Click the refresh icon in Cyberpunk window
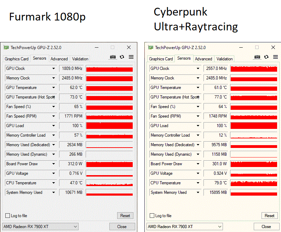The height and width of the screenshot is (232, 281). (x=266, y=57)
